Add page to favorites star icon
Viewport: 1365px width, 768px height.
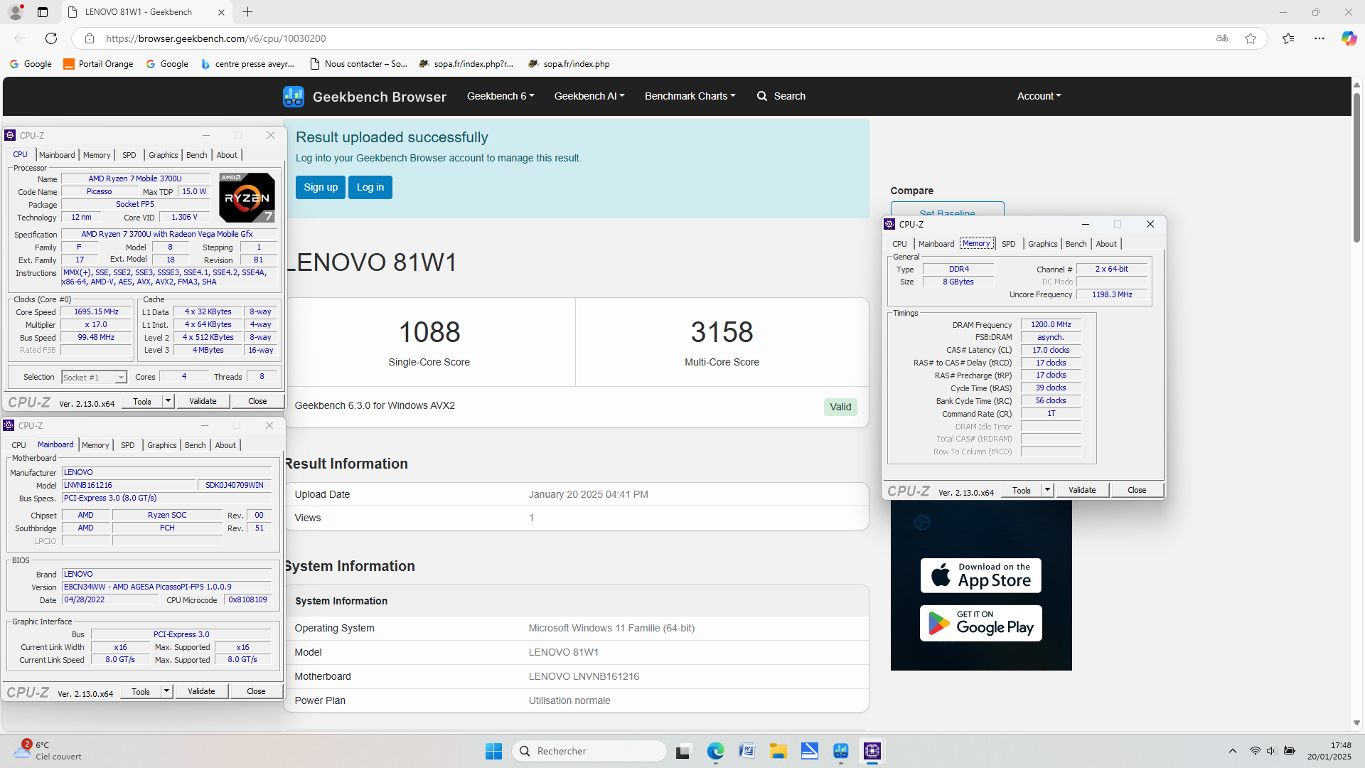1251,38
